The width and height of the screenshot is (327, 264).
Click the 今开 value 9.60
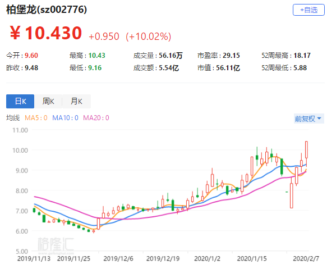(x=31, y=56)
